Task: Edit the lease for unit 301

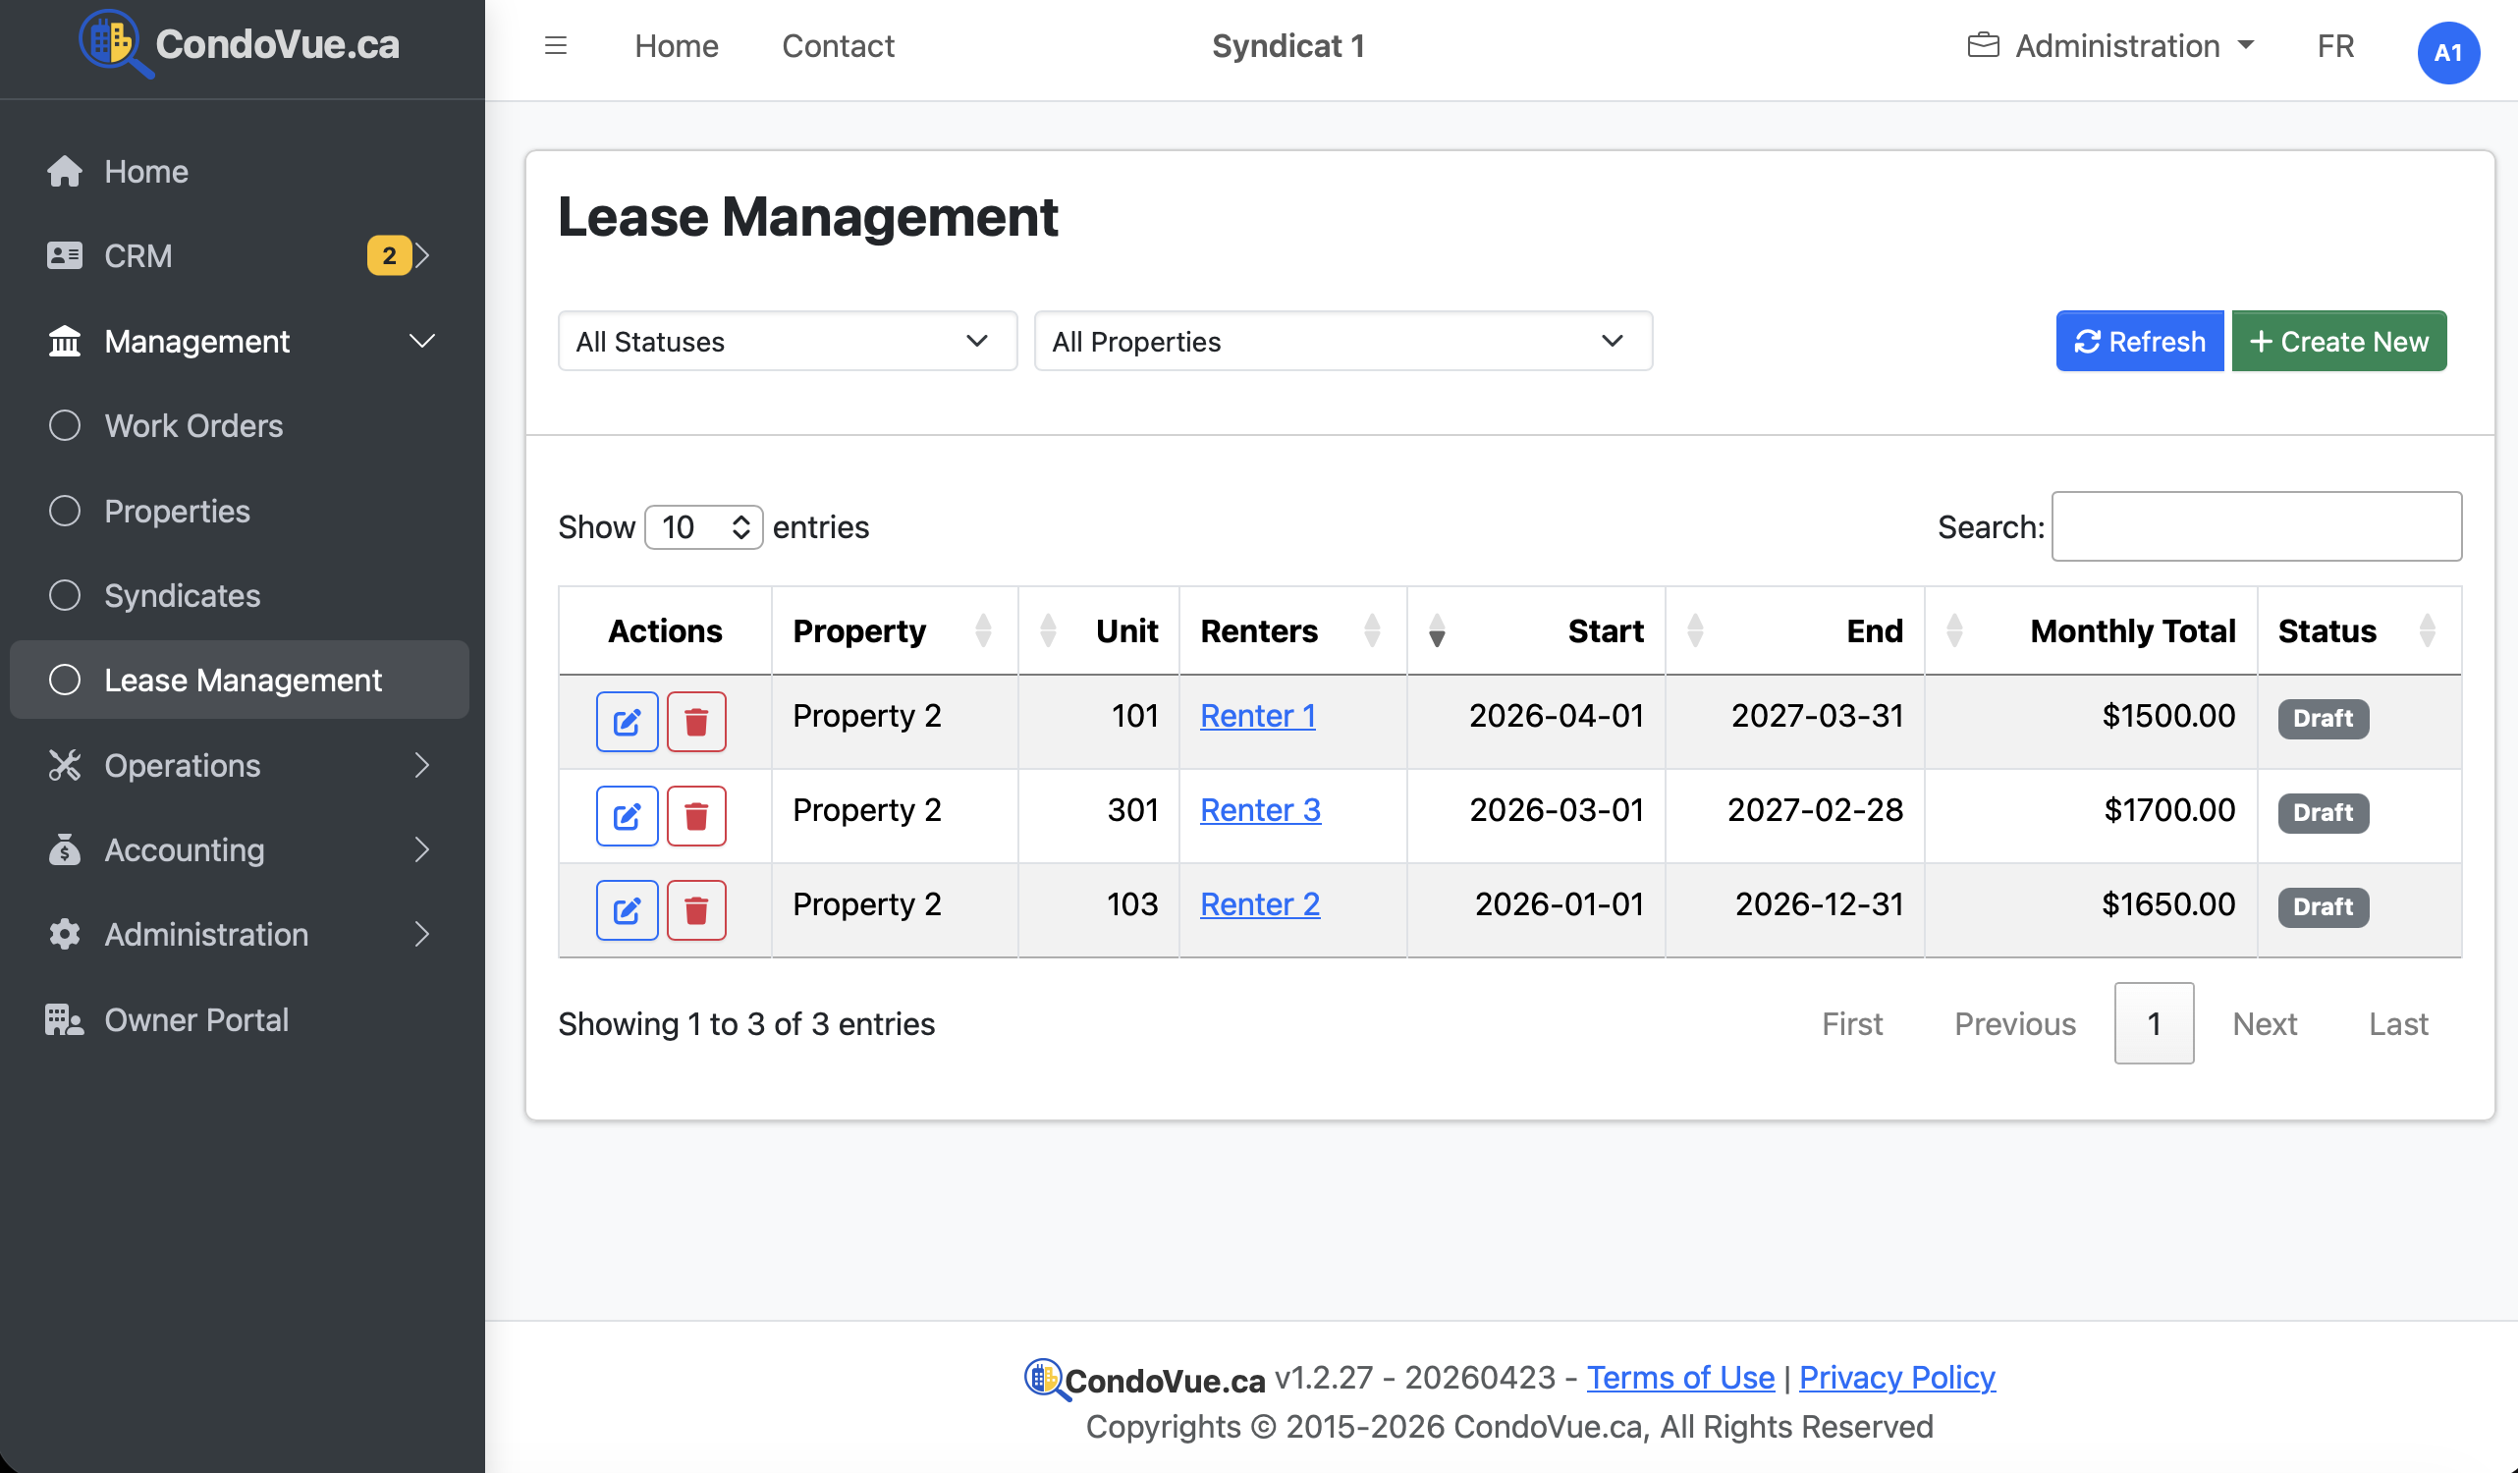Action: coord(627,815)
